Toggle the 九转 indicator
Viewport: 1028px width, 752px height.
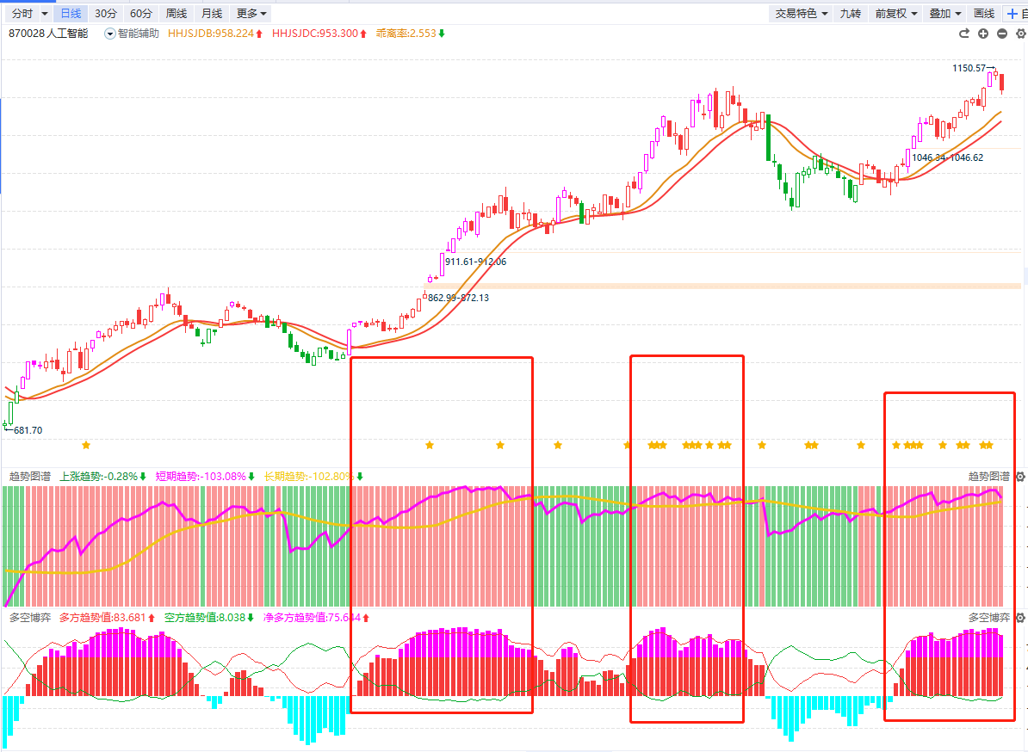[x=850, y=14]
